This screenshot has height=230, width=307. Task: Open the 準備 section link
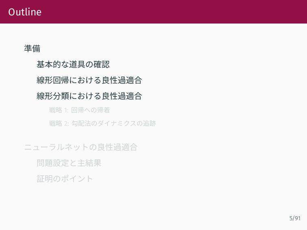tap(32, 49)
